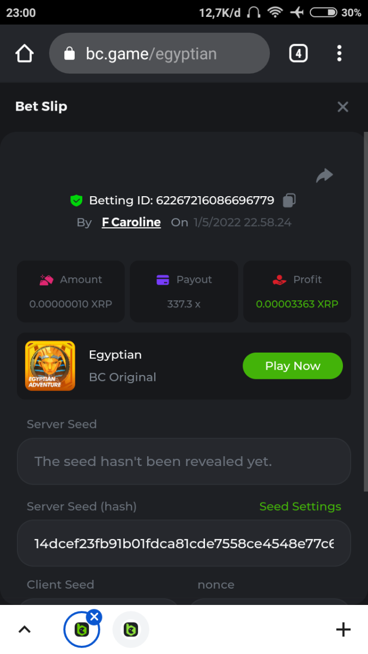Open Seed Settings
The height and width of the screenshot is (654, 368).
300,506
